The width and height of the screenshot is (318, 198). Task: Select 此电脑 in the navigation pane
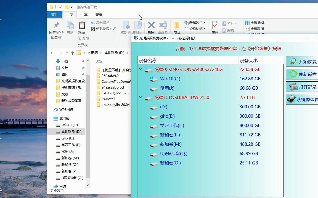pos(64,119)
